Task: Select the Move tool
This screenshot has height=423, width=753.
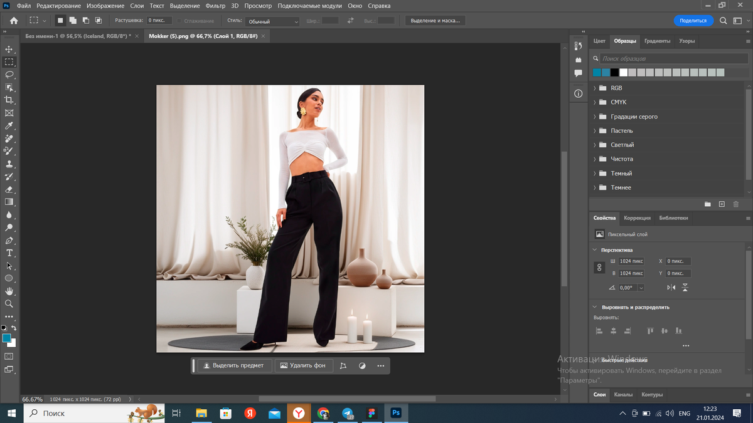Action: [9, 49]
